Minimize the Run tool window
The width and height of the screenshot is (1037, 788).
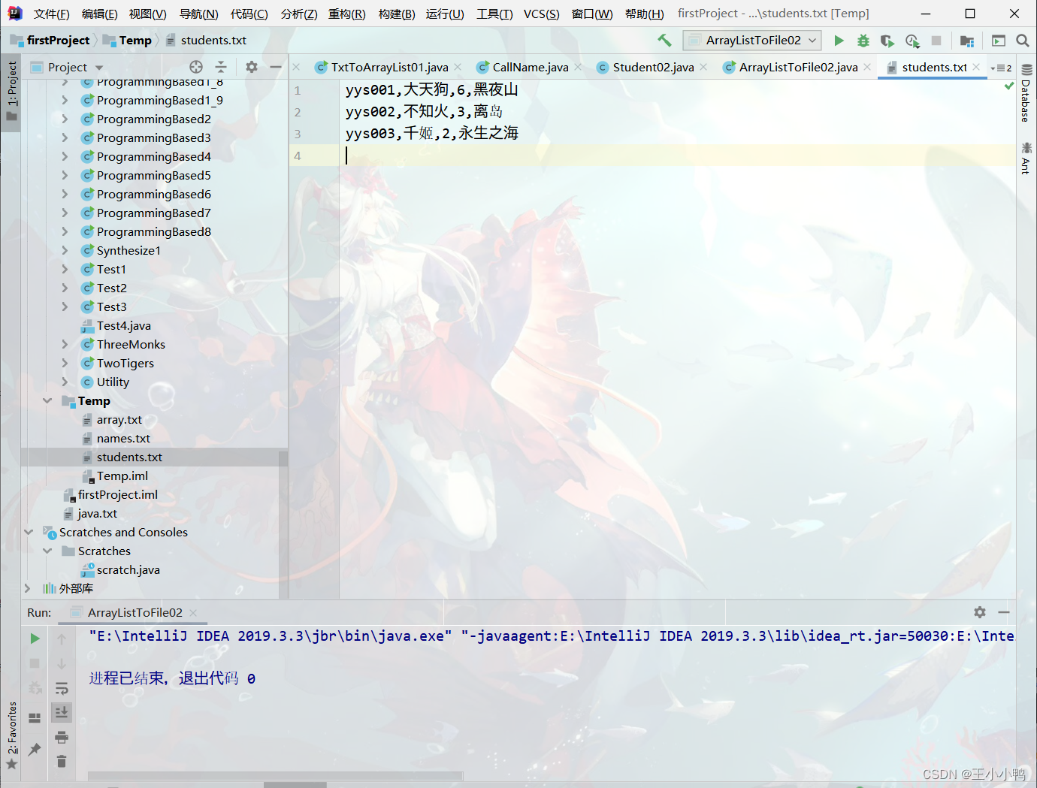1004,612
